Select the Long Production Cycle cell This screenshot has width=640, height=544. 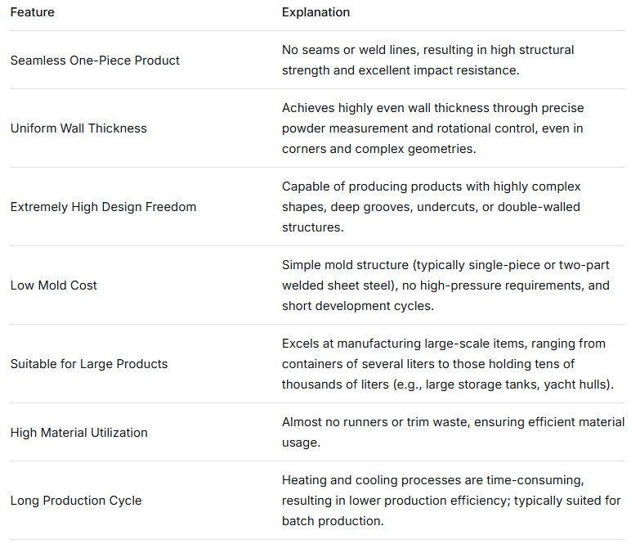point(76,501)
